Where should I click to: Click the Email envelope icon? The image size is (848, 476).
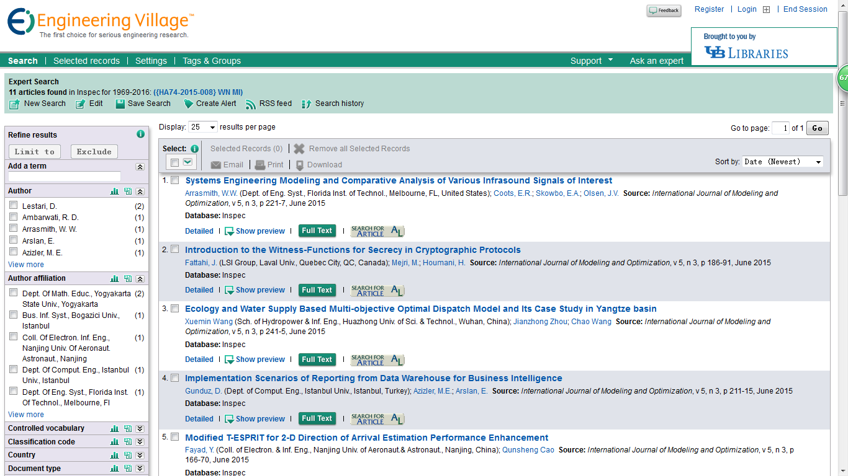point(216,165)
